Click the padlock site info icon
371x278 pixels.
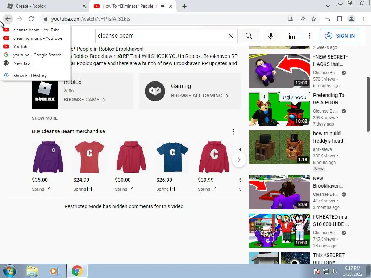[46, 19]
